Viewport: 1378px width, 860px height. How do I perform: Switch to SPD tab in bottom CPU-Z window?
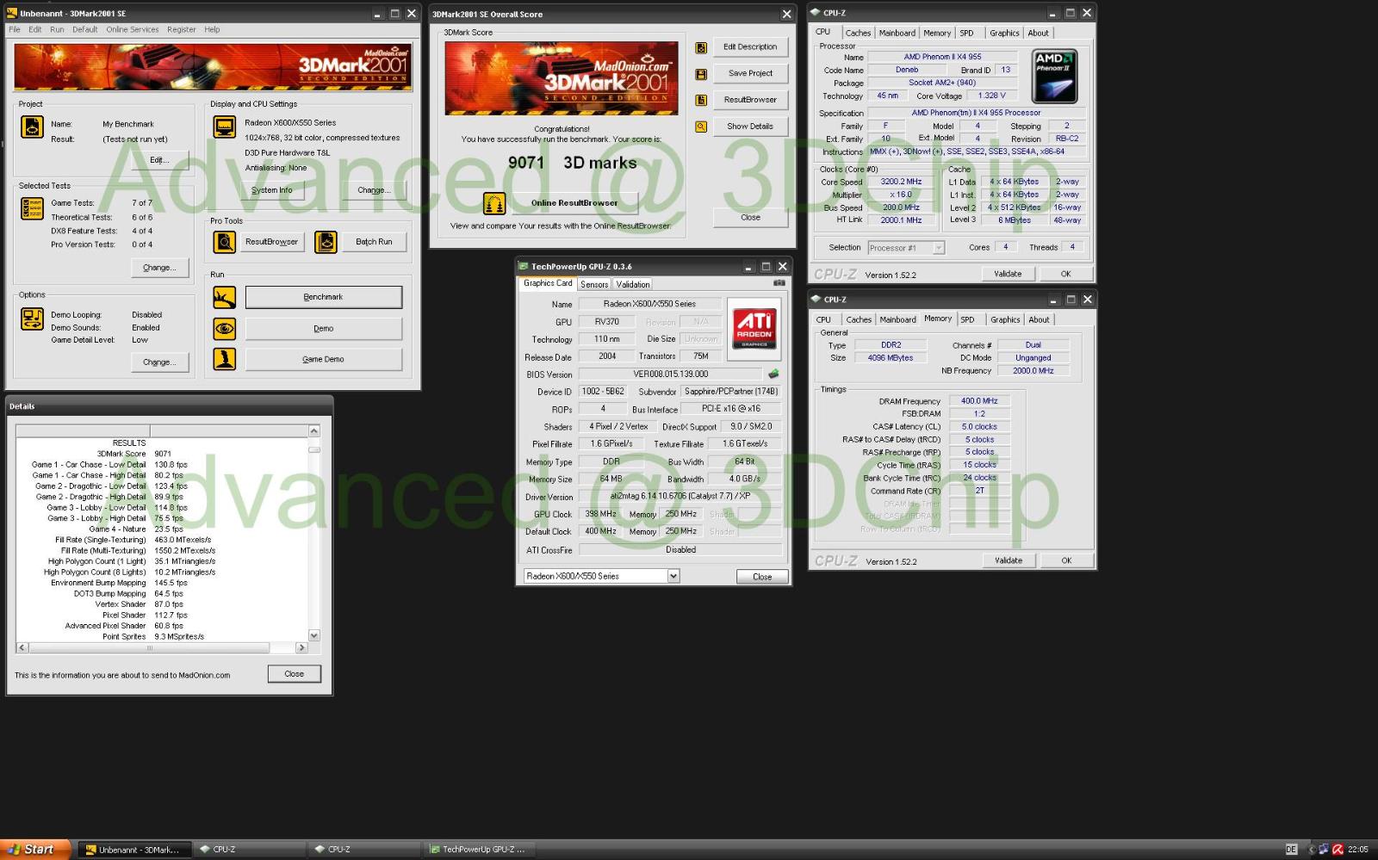coord(967,319)
